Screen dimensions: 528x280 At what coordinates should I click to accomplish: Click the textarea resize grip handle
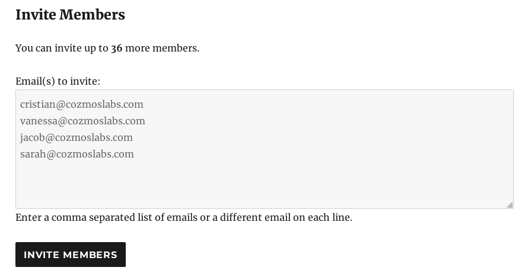point(510,205)
